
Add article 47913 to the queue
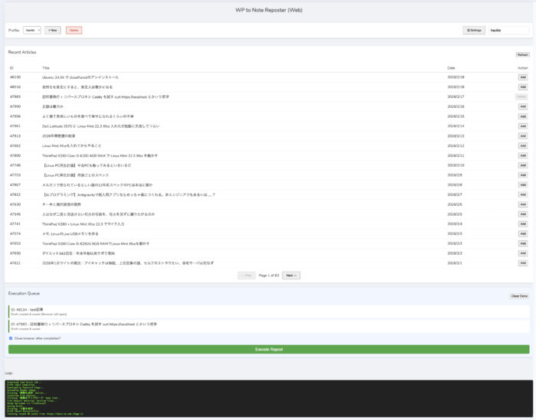tap(522, 135)
